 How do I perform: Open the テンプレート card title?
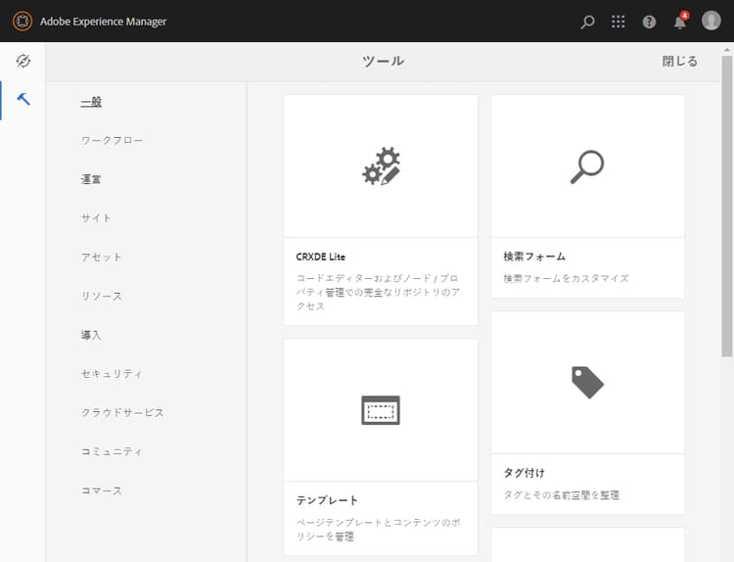click(x=327, y=500)
